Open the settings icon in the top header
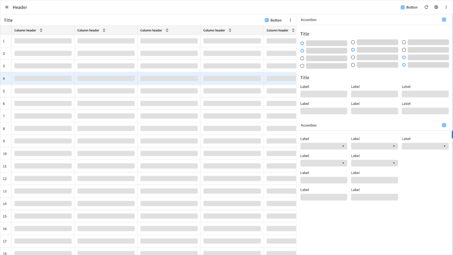The width and height of the screenshot is (453, 255). (x=436, y=7)
